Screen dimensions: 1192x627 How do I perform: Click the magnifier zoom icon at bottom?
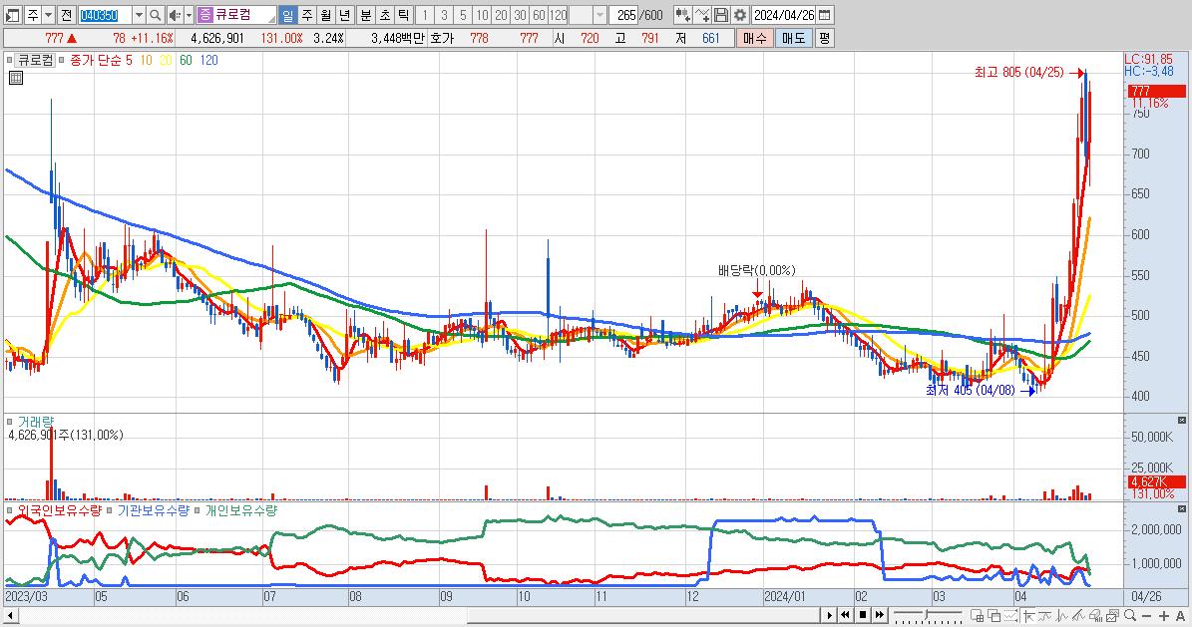pos(1130,615)
